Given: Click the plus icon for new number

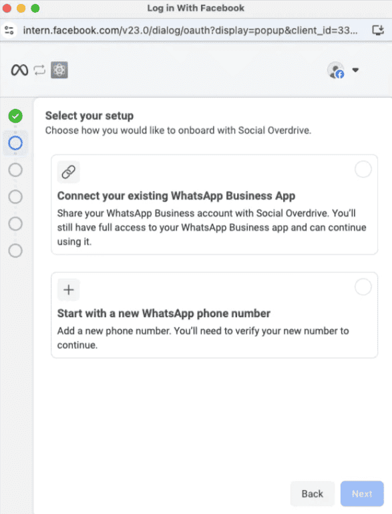Looking at the screenshot, I should tap(69, 290).
